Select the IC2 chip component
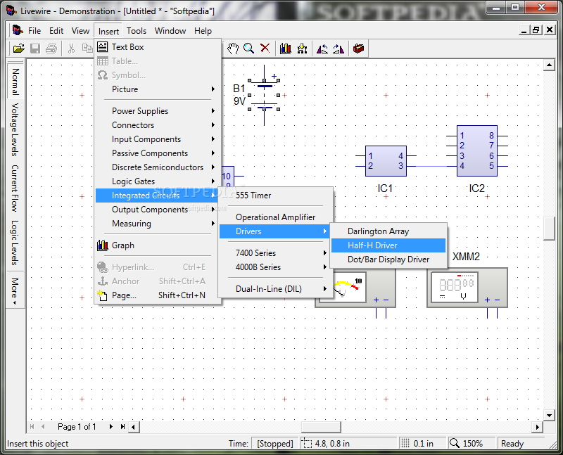This screenshot has height=455, width=563. [x=477, y=150]
